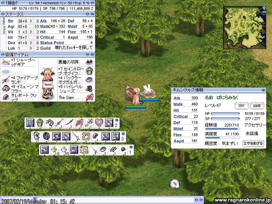Raise the Str stat with its arrow

[x=31, y=21]
